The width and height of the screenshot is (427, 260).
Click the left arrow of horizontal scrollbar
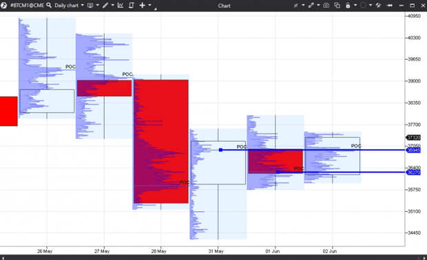pos(3,257)
